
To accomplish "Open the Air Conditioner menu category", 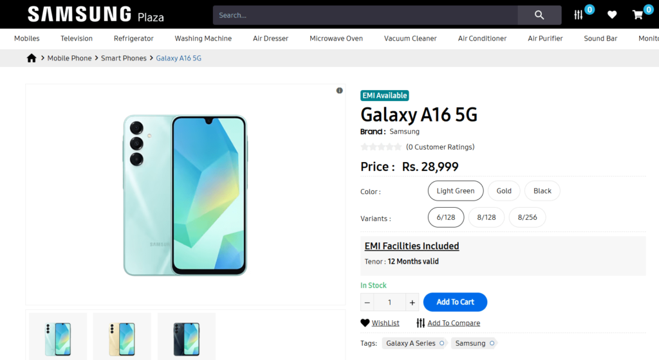I will click(x=482, y=39).
